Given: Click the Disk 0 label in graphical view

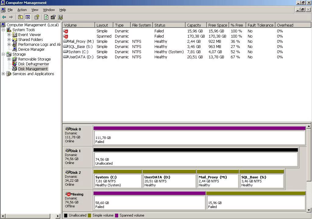Looking at the screenshot, I should [x=75, y=129].
